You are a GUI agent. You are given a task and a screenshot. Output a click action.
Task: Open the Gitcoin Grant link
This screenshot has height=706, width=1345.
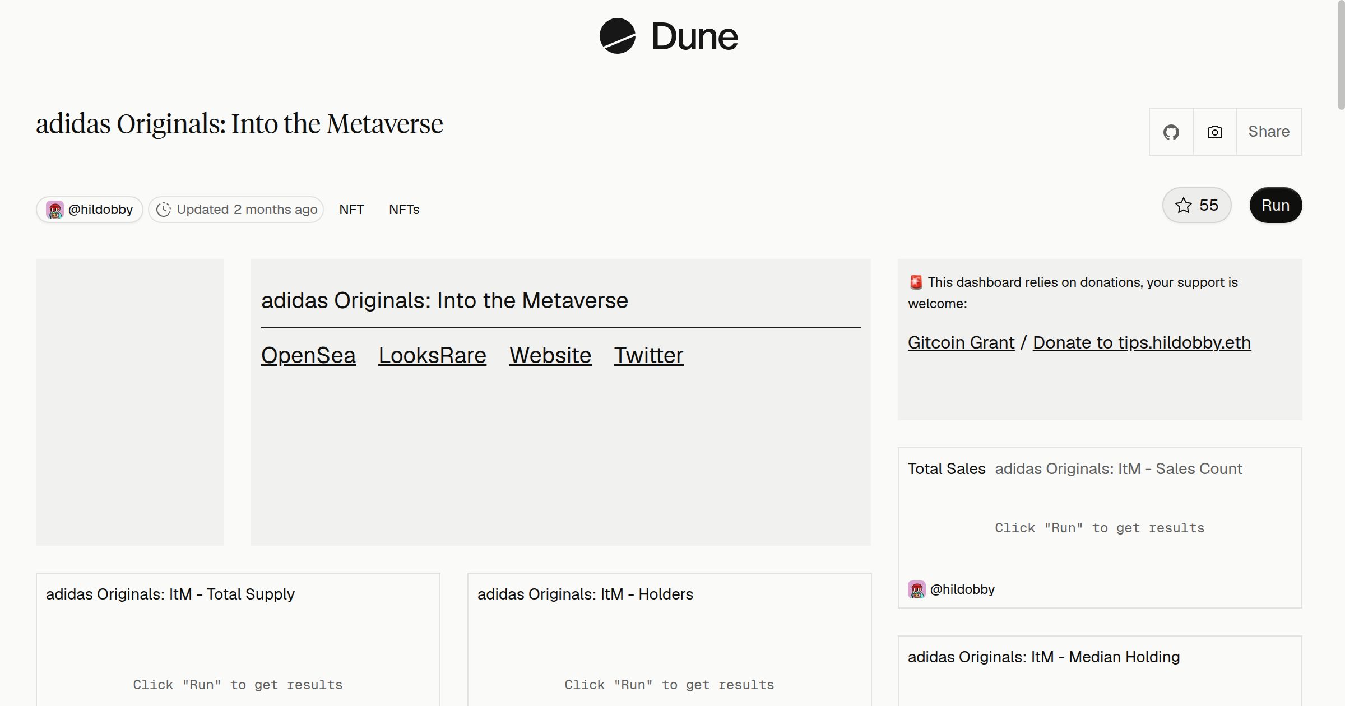tap(961, 342)
